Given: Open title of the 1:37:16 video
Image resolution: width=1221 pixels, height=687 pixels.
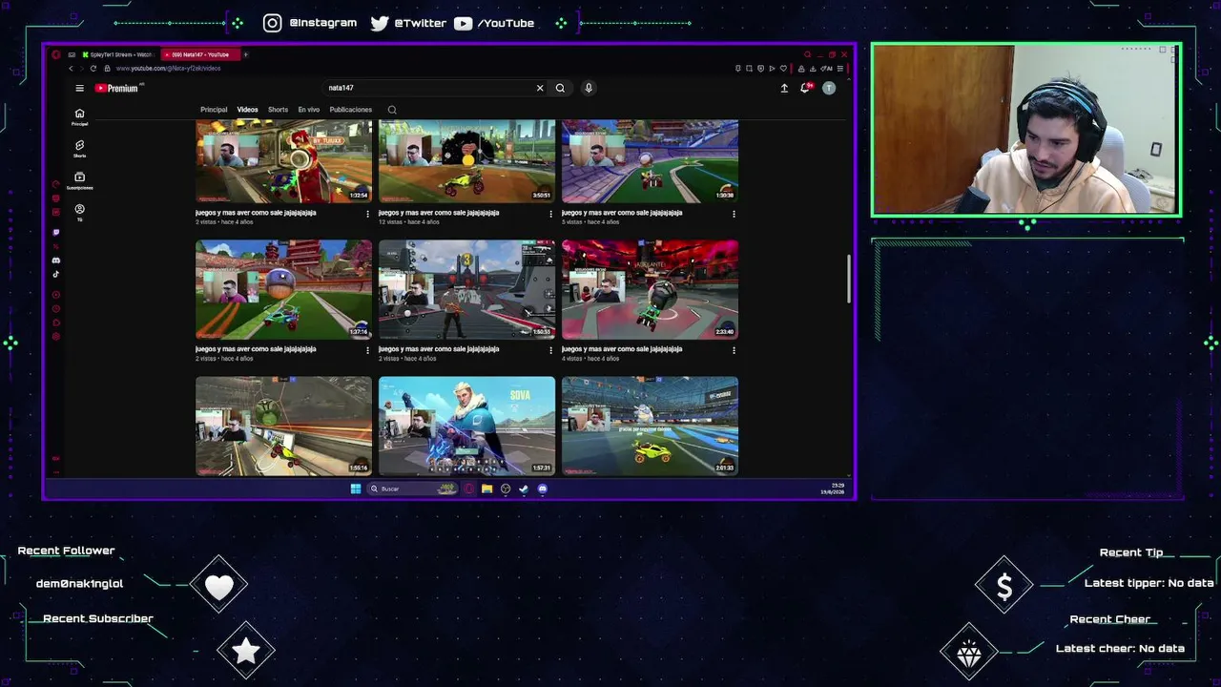Looking at the screenshot, I should coord(256,349).
